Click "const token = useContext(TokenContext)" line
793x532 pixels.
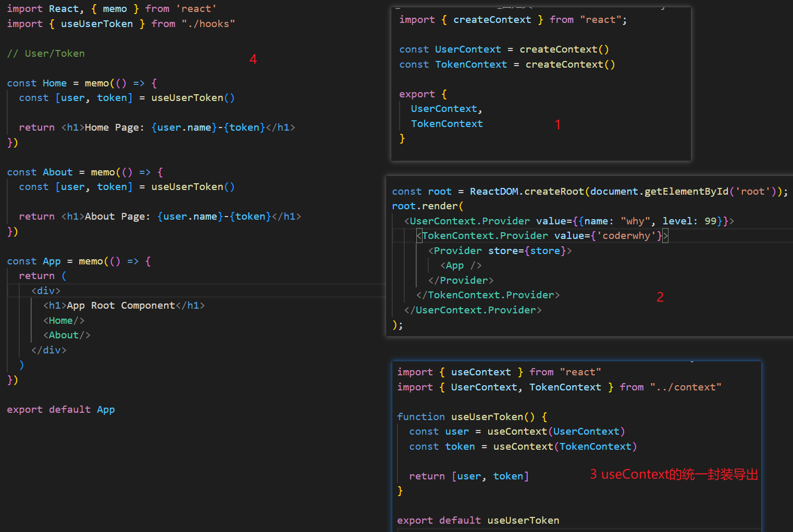click(x=523, y=447)
